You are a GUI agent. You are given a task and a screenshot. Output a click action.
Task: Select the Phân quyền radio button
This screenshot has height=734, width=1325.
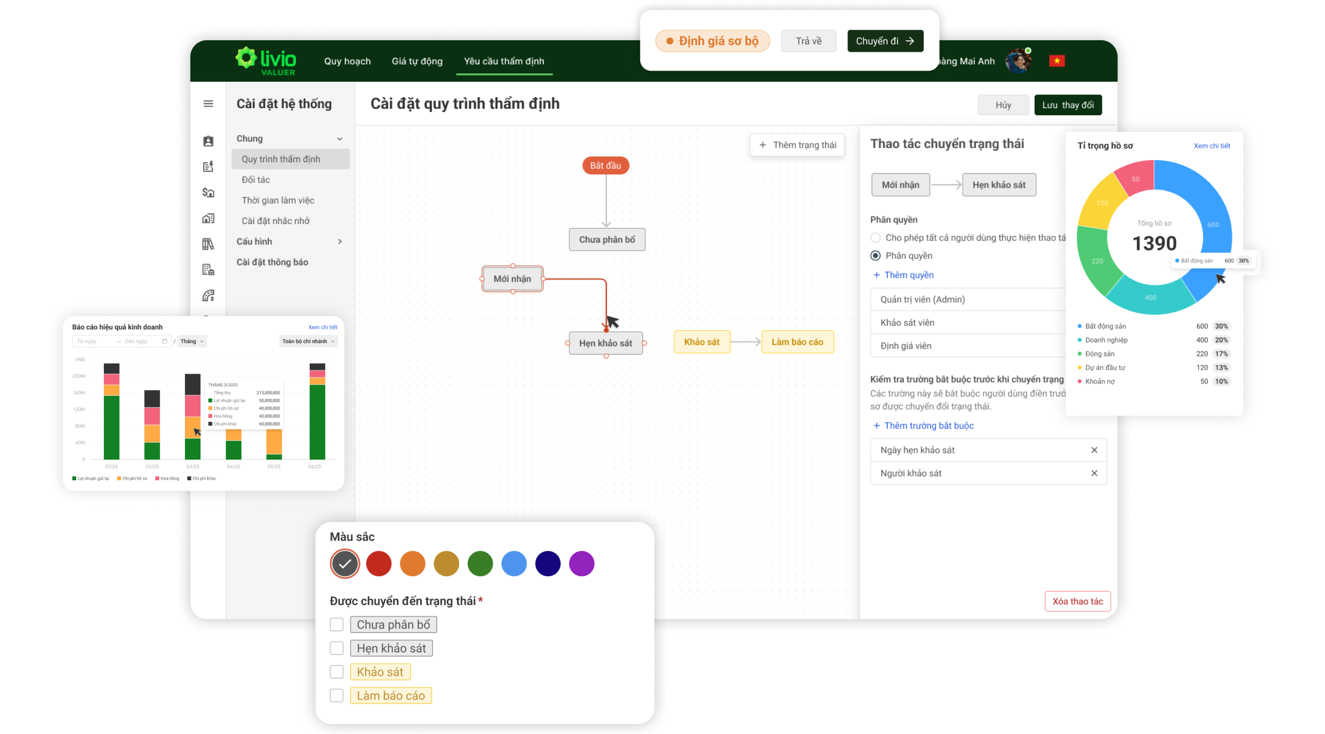876,256
